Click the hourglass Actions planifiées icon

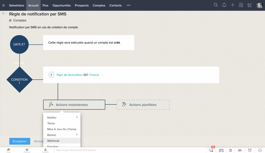pyautogui.click(x=124, y=104)
